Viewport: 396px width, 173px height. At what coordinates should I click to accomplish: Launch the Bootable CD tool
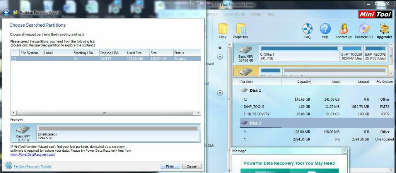tap(364, 31)
